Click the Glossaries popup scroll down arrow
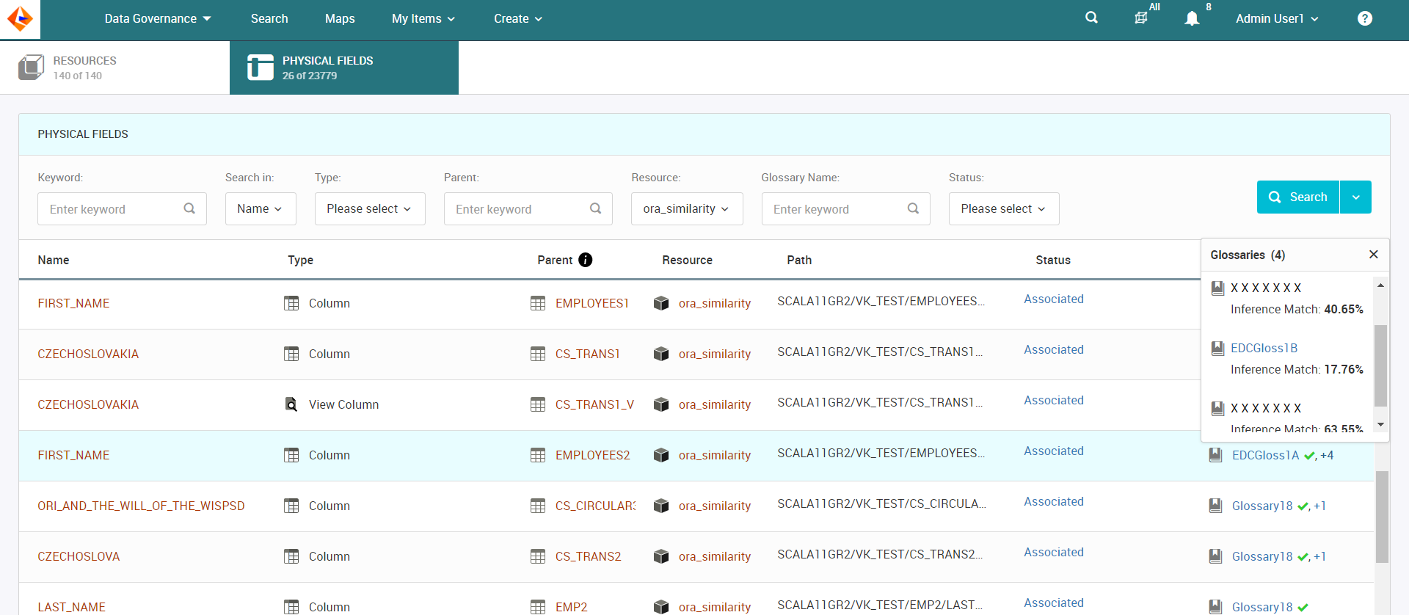Screen dimensions: 1409x615 [x=1380, y=425]
